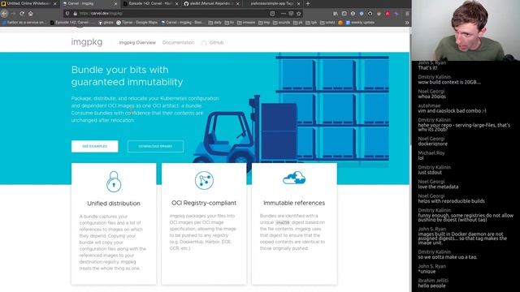Open the vmware bookmarks folder

tap(246, 23)
